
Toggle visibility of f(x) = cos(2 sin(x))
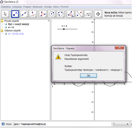(x=6, y=24)
